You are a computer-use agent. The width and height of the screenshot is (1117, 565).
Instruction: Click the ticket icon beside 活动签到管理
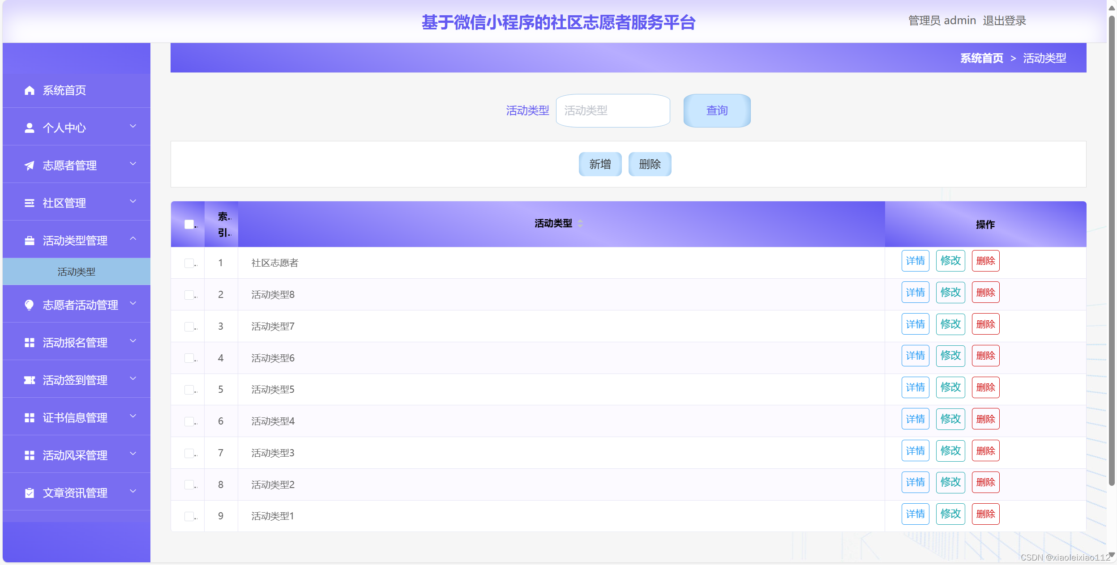pos(30,380)
